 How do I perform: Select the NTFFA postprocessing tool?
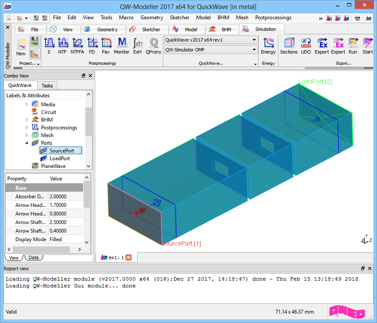(x=78, y=45)
